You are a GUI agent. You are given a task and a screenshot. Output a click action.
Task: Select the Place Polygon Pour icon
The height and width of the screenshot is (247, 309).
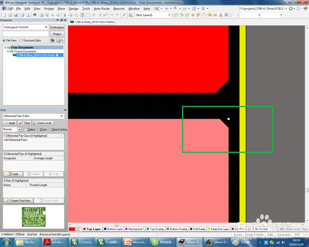pyautogui.click(x=215, y=15)
